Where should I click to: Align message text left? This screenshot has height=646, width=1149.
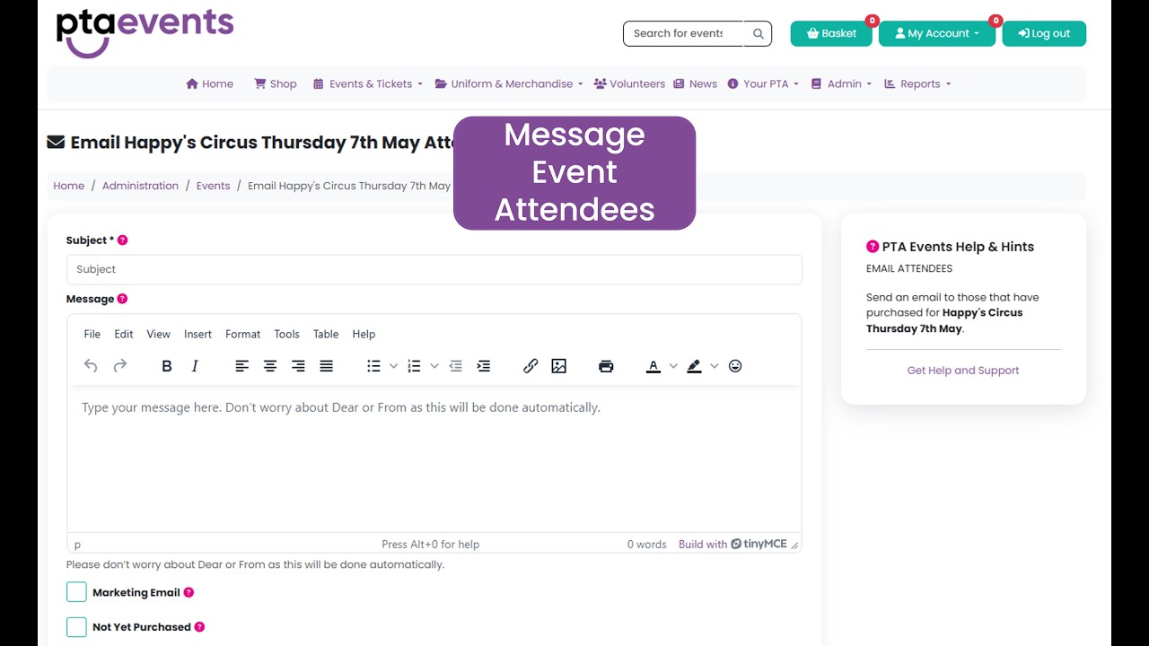[x=241, y=366]
